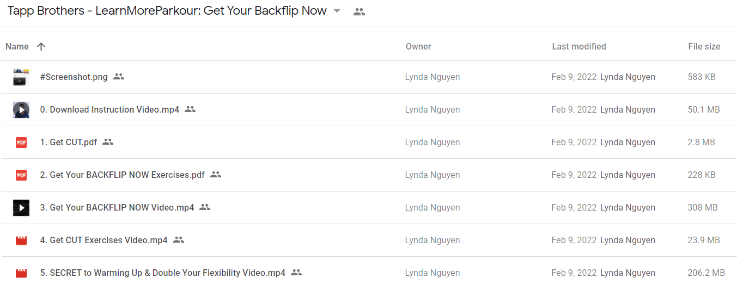This screenshot has width=737, height=284.
Task: Sort by the Name column header
Action: 17,46
